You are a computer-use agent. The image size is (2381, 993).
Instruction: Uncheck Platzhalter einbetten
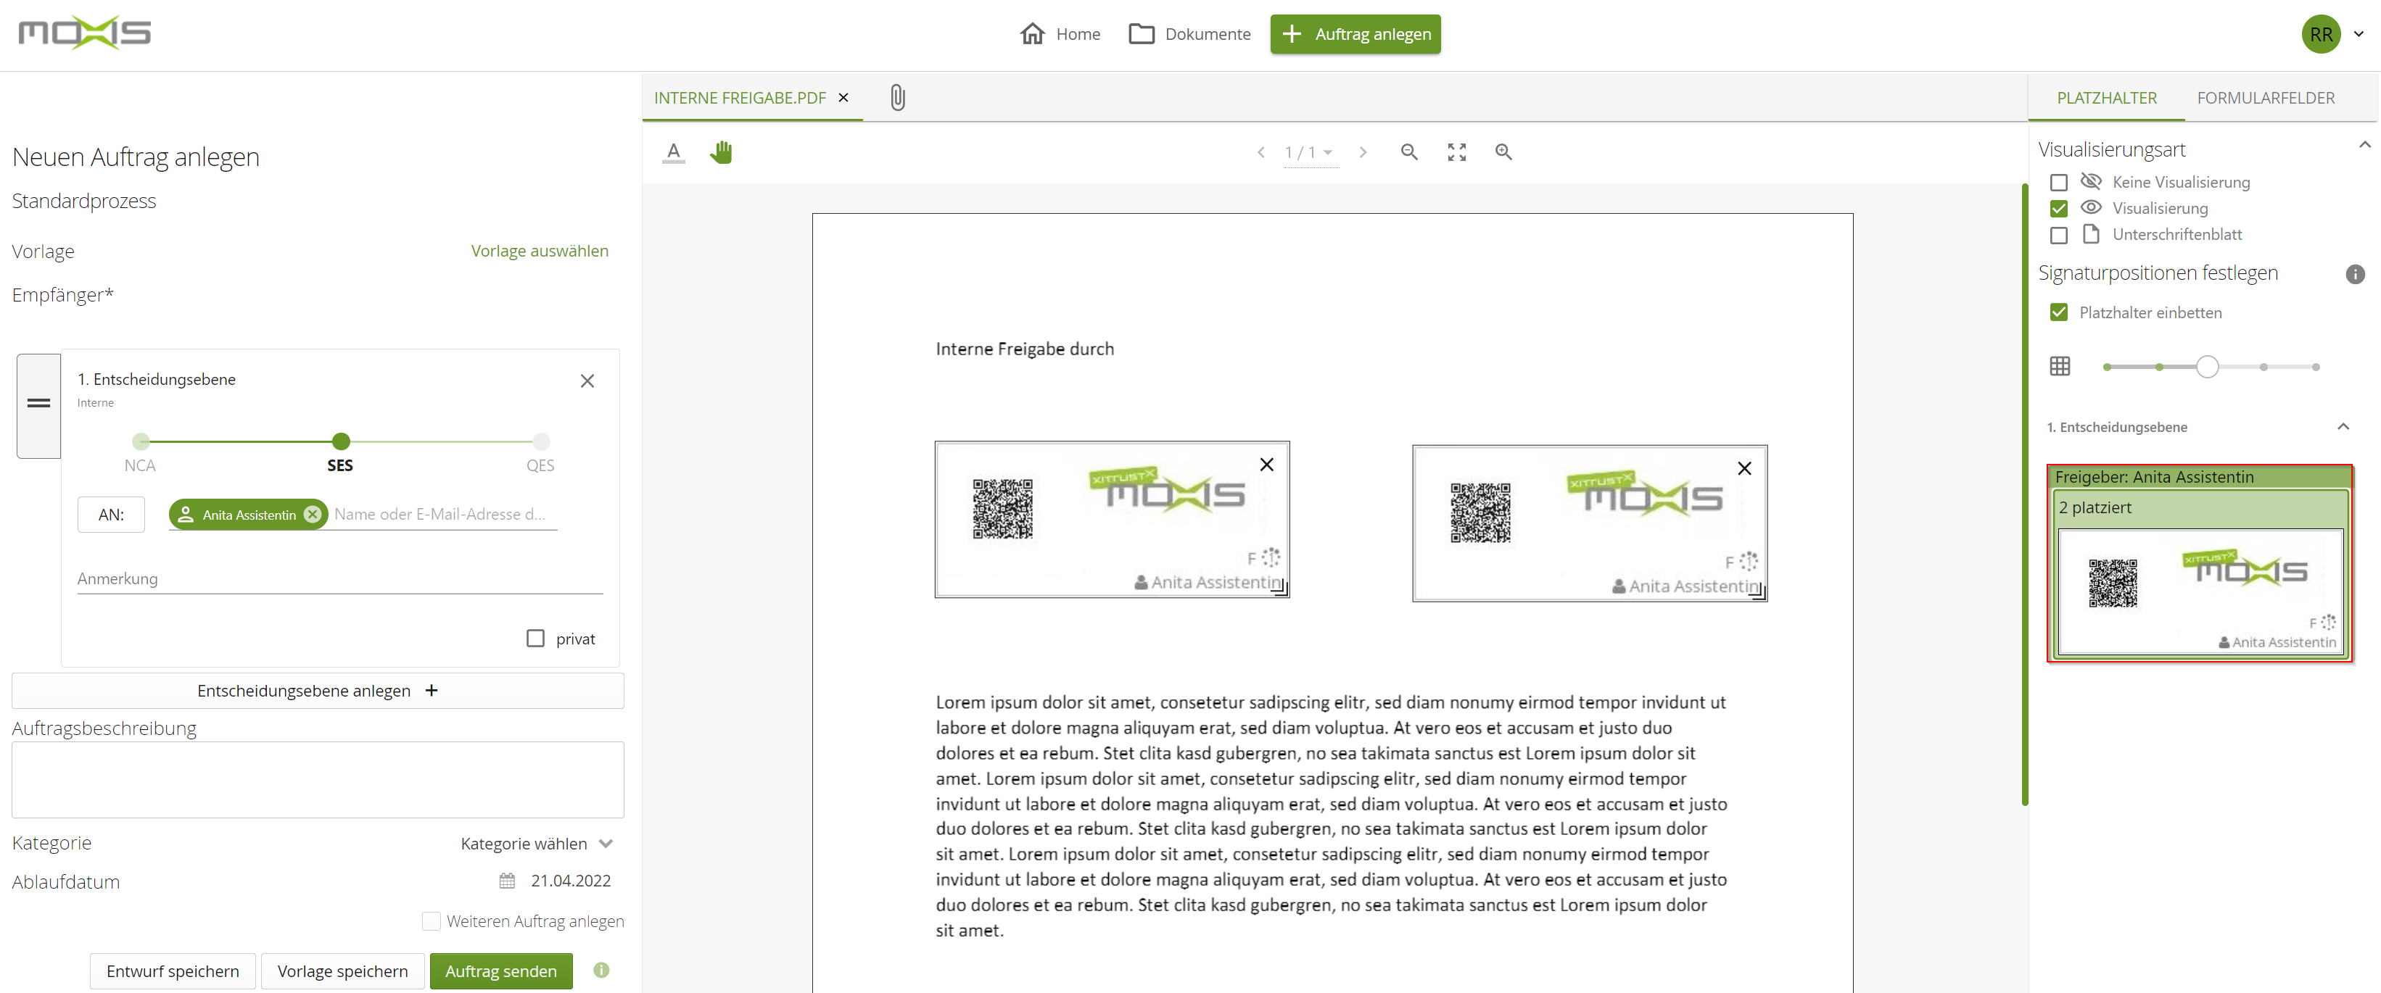(2058, 312)
